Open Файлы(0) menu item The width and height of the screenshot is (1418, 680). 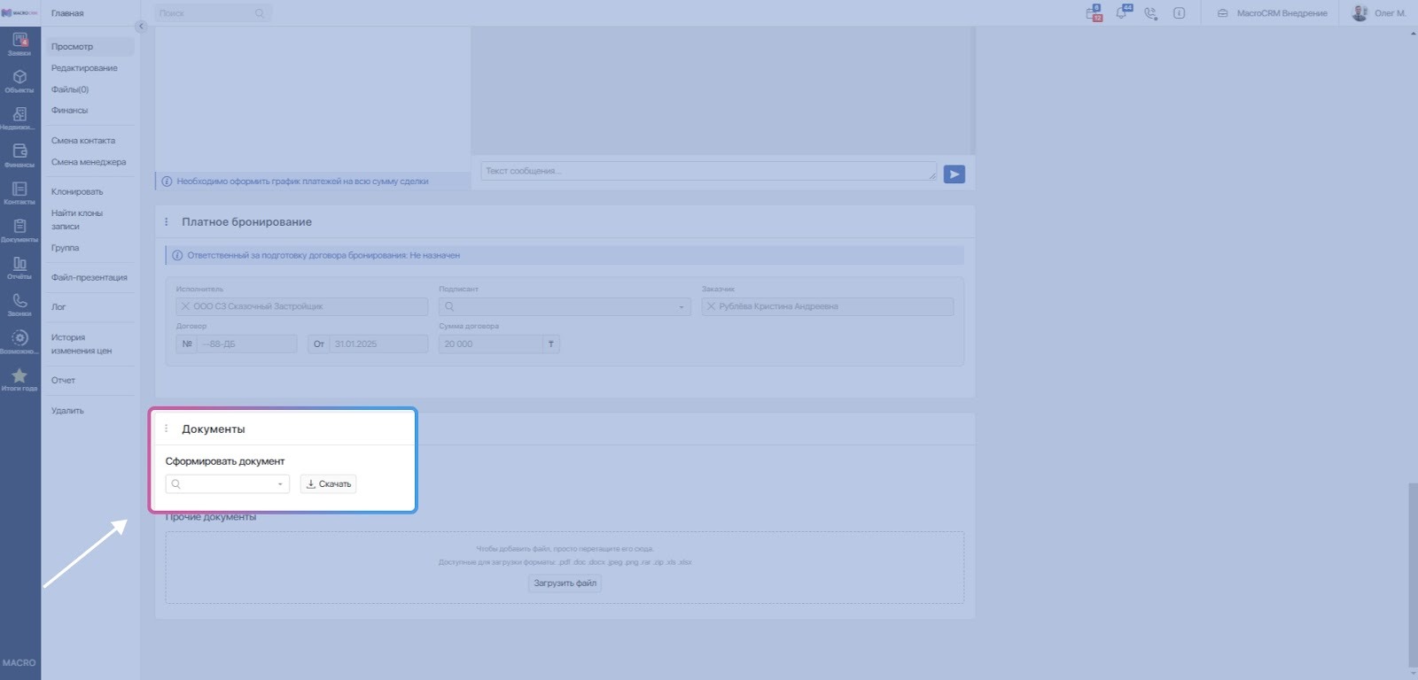[x=70, y=89]
